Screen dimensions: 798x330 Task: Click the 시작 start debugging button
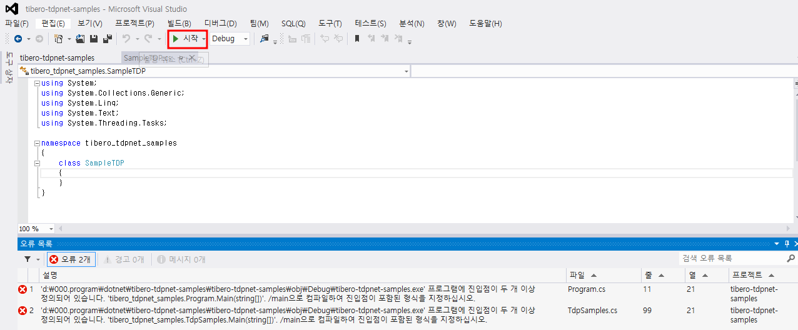pos(186,39)
